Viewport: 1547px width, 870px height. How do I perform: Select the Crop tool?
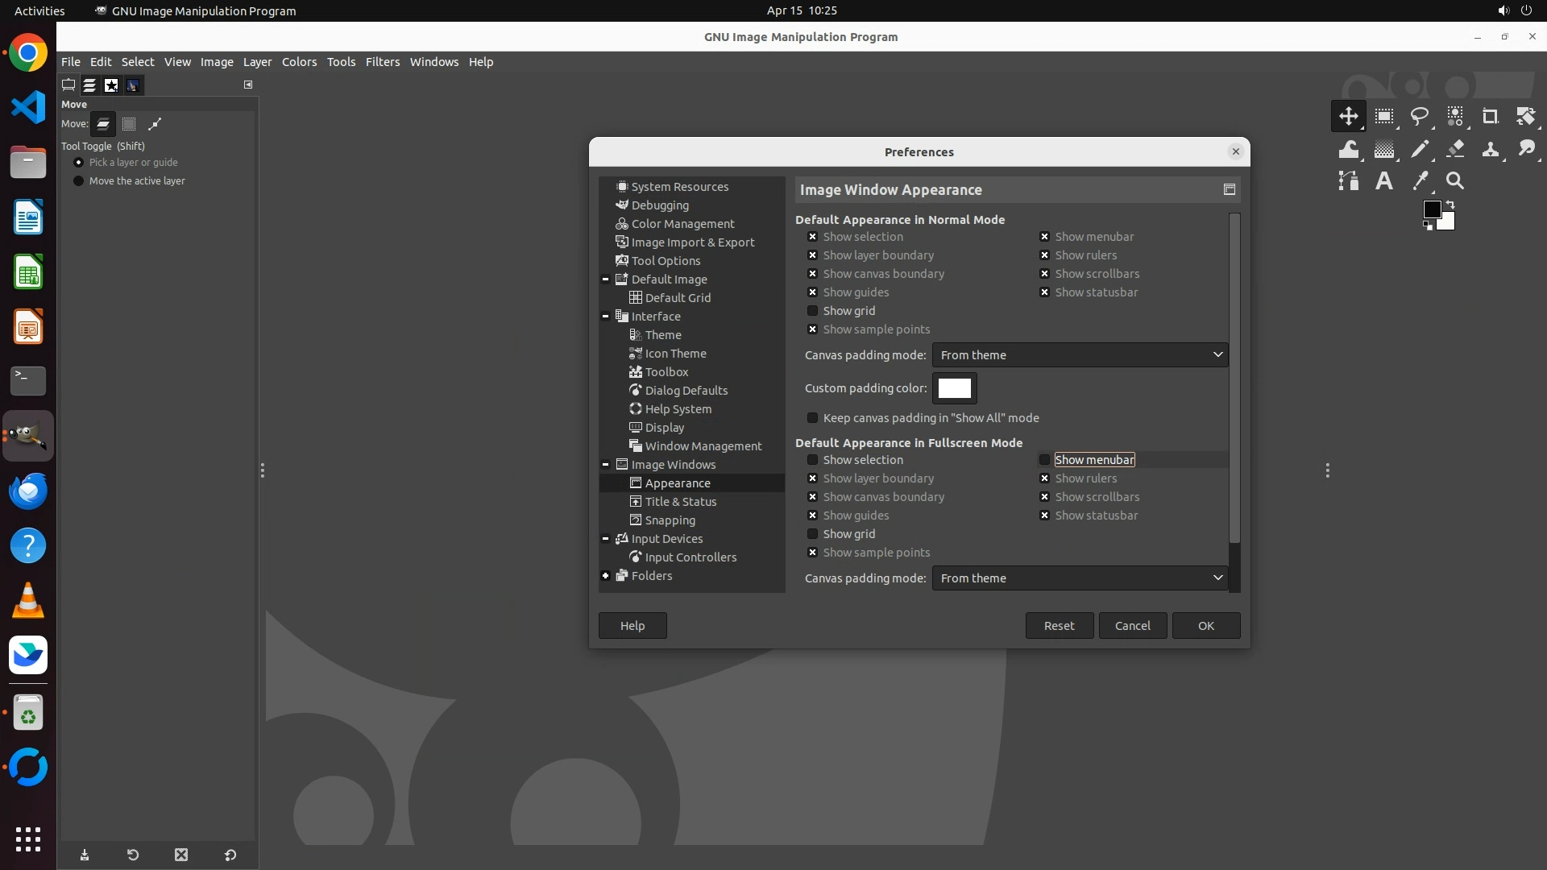1490,117
